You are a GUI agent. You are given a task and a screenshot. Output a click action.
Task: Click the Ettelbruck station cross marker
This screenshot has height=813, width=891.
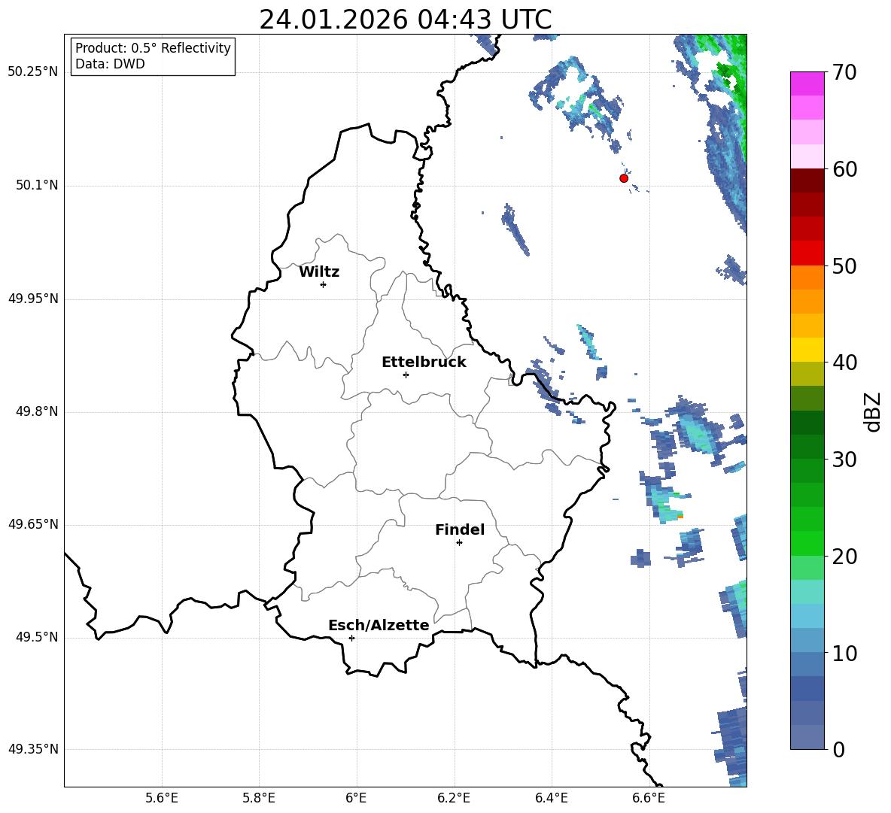tap(406, 375)
